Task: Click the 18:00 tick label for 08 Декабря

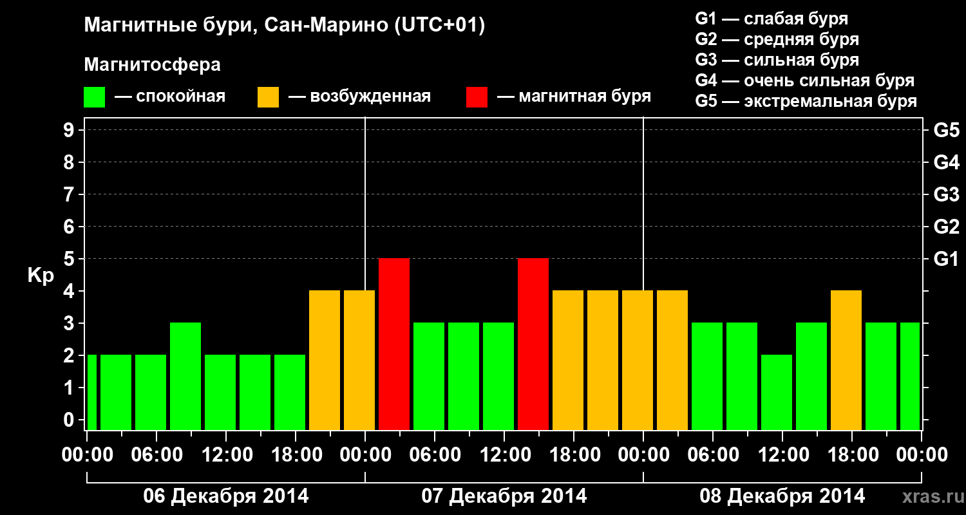Action: (x=852, y=455)
